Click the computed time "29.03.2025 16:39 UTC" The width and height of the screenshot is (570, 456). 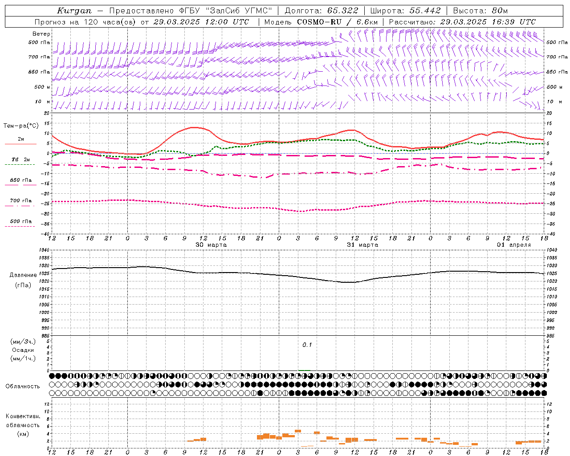point(488,22)
